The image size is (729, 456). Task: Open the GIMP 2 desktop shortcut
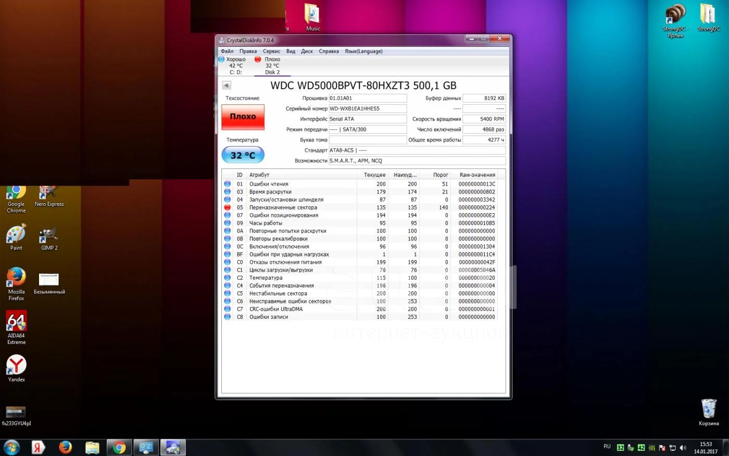(x=49, y=237)
